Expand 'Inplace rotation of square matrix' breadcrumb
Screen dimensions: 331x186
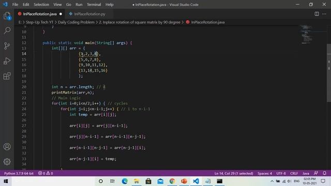point(140,22)
